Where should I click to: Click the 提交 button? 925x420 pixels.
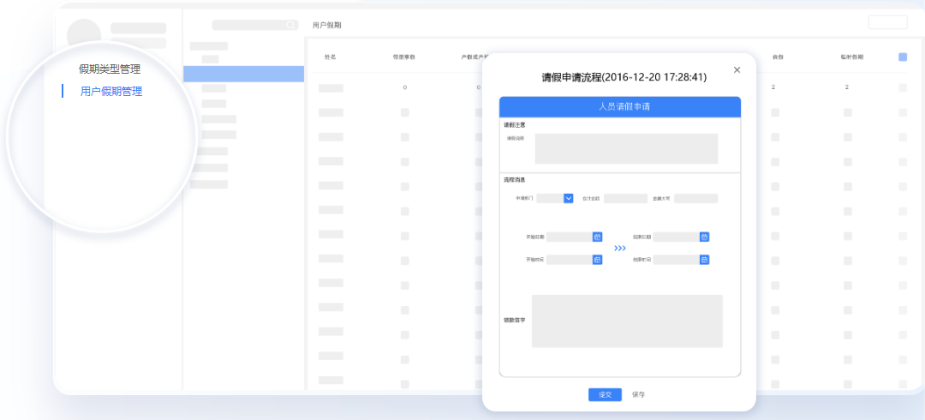605,394
